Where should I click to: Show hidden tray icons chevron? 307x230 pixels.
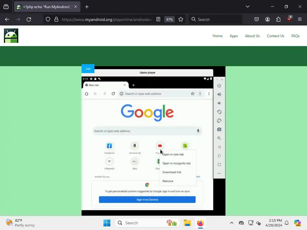pos(232,223)
